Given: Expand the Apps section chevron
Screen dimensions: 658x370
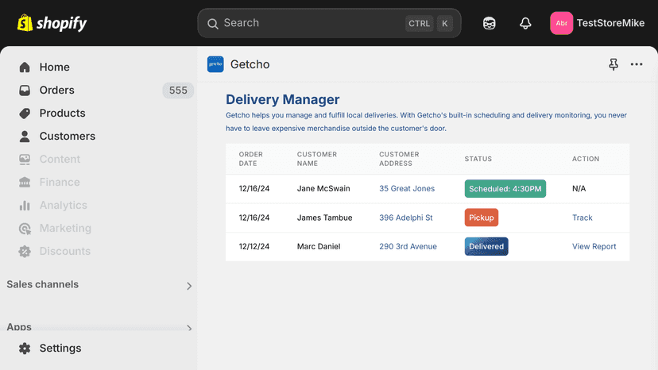Looking at the screenshot, I should tap(189, 328).
